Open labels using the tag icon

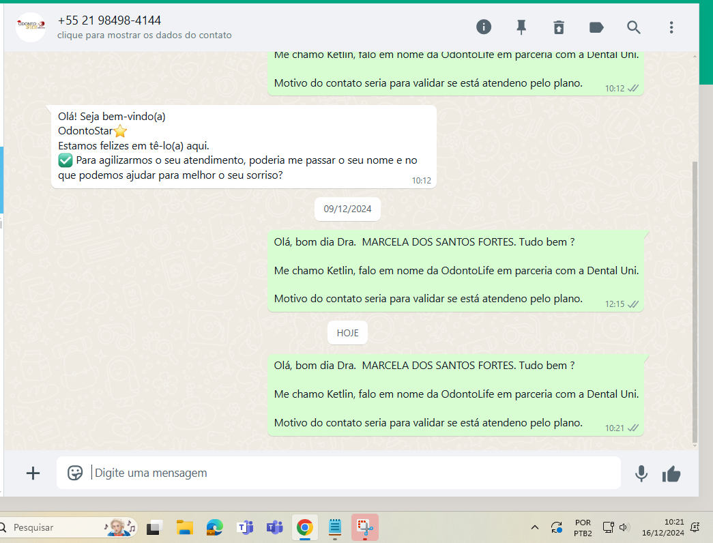[x=596, y=28]
